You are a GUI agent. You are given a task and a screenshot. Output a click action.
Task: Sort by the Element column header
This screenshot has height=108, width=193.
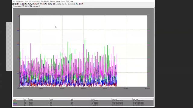tap(39, 99)
